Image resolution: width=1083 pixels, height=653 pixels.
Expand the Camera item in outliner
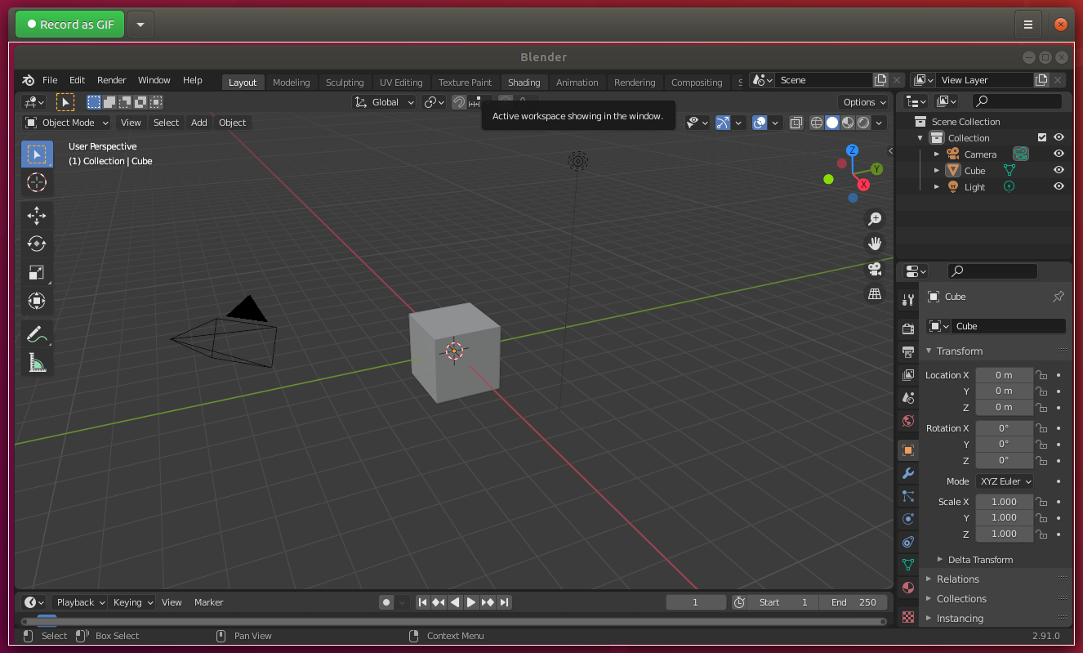(x=937, y=154)
